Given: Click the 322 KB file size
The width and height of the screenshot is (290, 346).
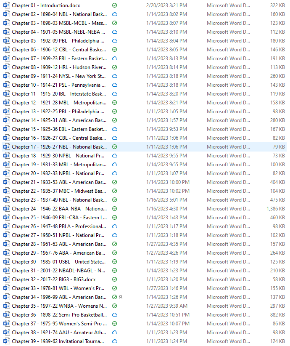Looking at the screenshot, I should (278, 5).
